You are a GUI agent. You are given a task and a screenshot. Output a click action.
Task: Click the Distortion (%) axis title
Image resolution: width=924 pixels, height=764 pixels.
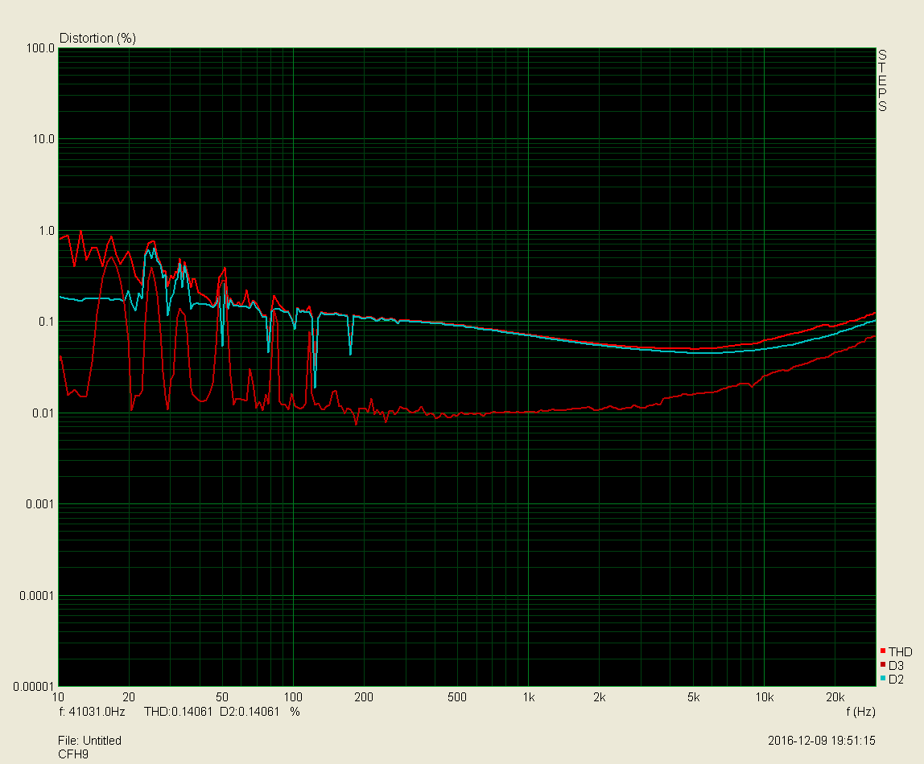(x=98, y=39)
